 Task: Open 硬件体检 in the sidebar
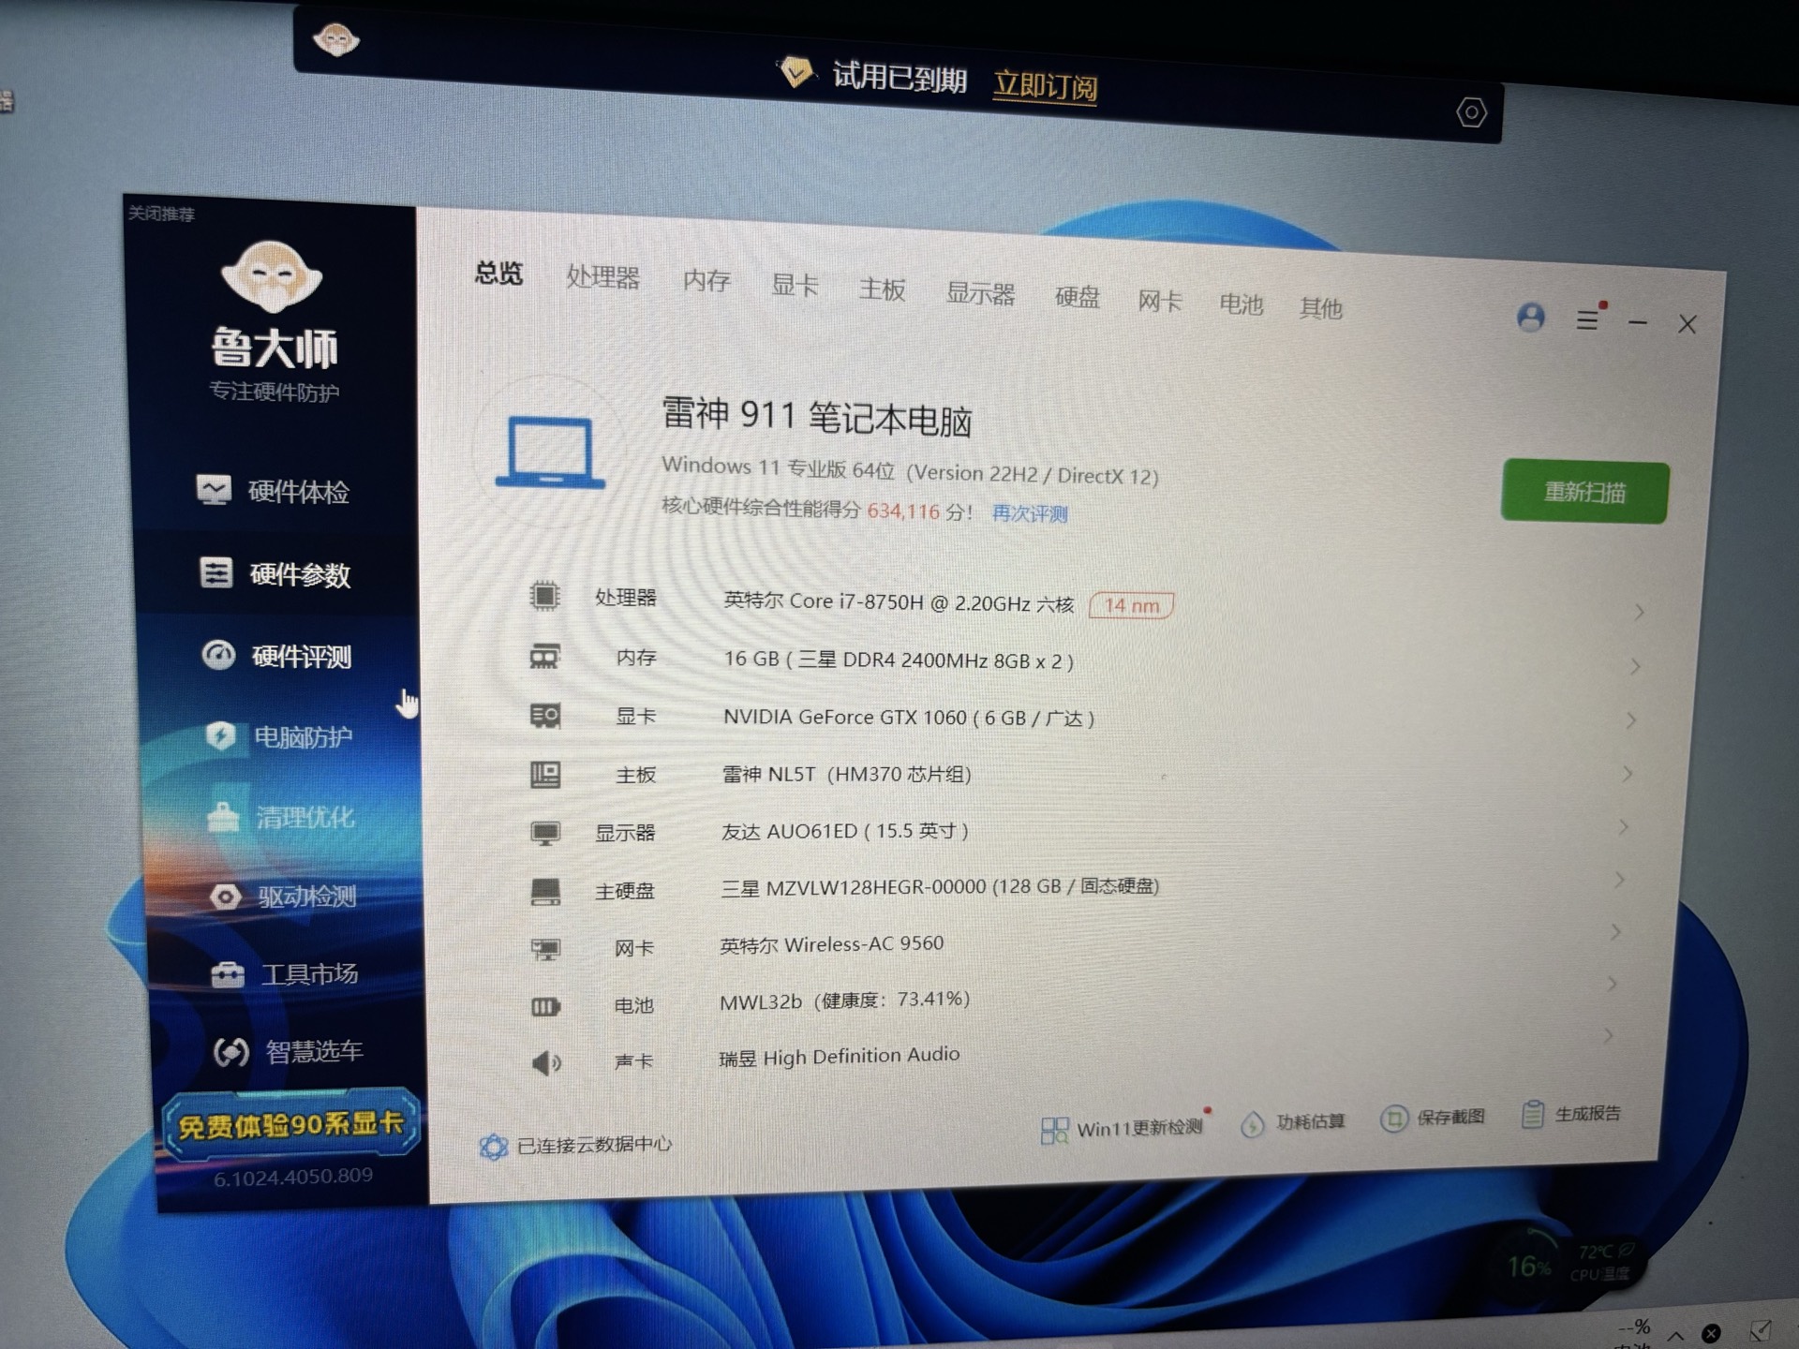pyautogui.click(x=273, y=491)
